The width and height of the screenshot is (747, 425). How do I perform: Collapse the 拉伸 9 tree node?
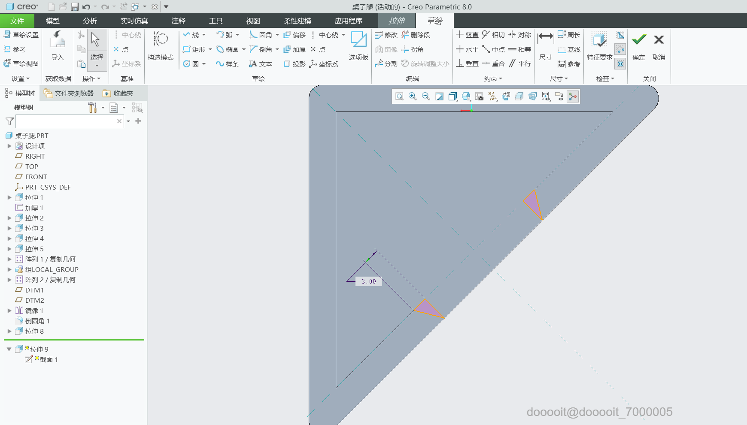click(9, 350)
